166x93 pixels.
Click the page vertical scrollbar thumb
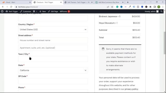coord(164,43)
